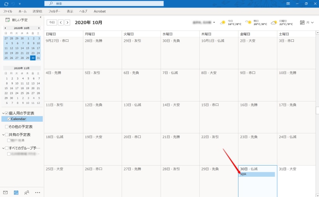
Task: Open the ファイル menu
Action: coord(8,12)
